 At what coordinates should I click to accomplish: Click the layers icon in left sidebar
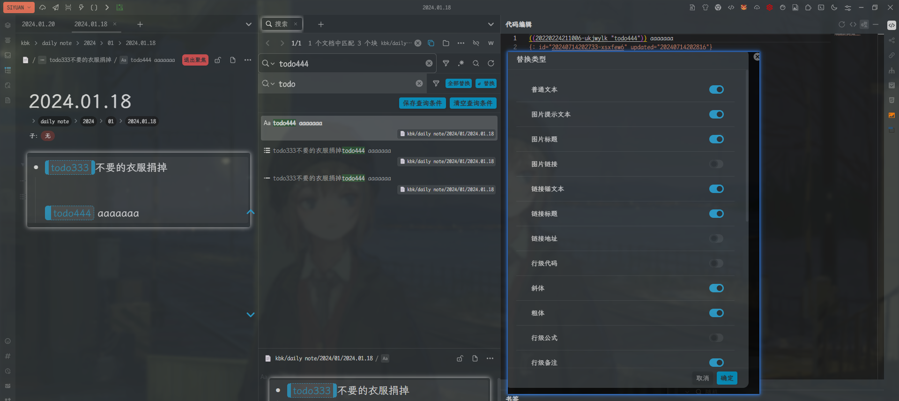(7, 25)
